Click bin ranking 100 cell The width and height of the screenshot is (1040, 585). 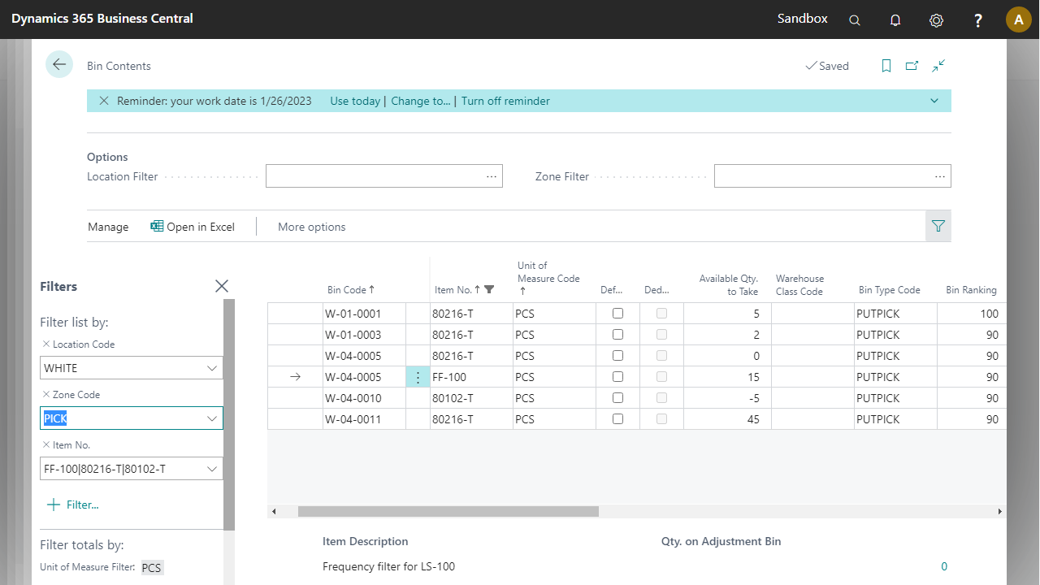click(x=971, y=313)
